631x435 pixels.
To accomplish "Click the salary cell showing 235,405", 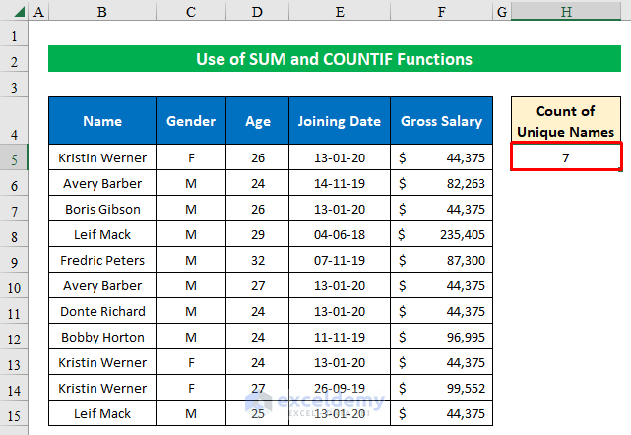I will pyautogui.click(x=441, y=234).
